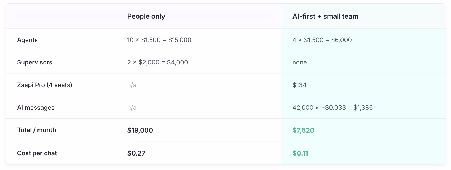Click the '$0.27' cost per chat
Image resolution: width=451 pixels, height=170 pixels.
pyautogui.click(x=136, y=153)
